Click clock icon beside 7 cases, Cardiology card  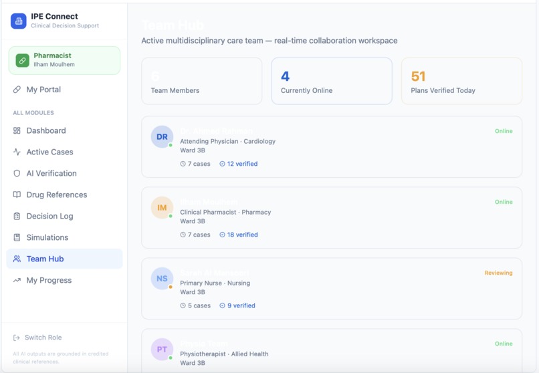tap(183, 164)
